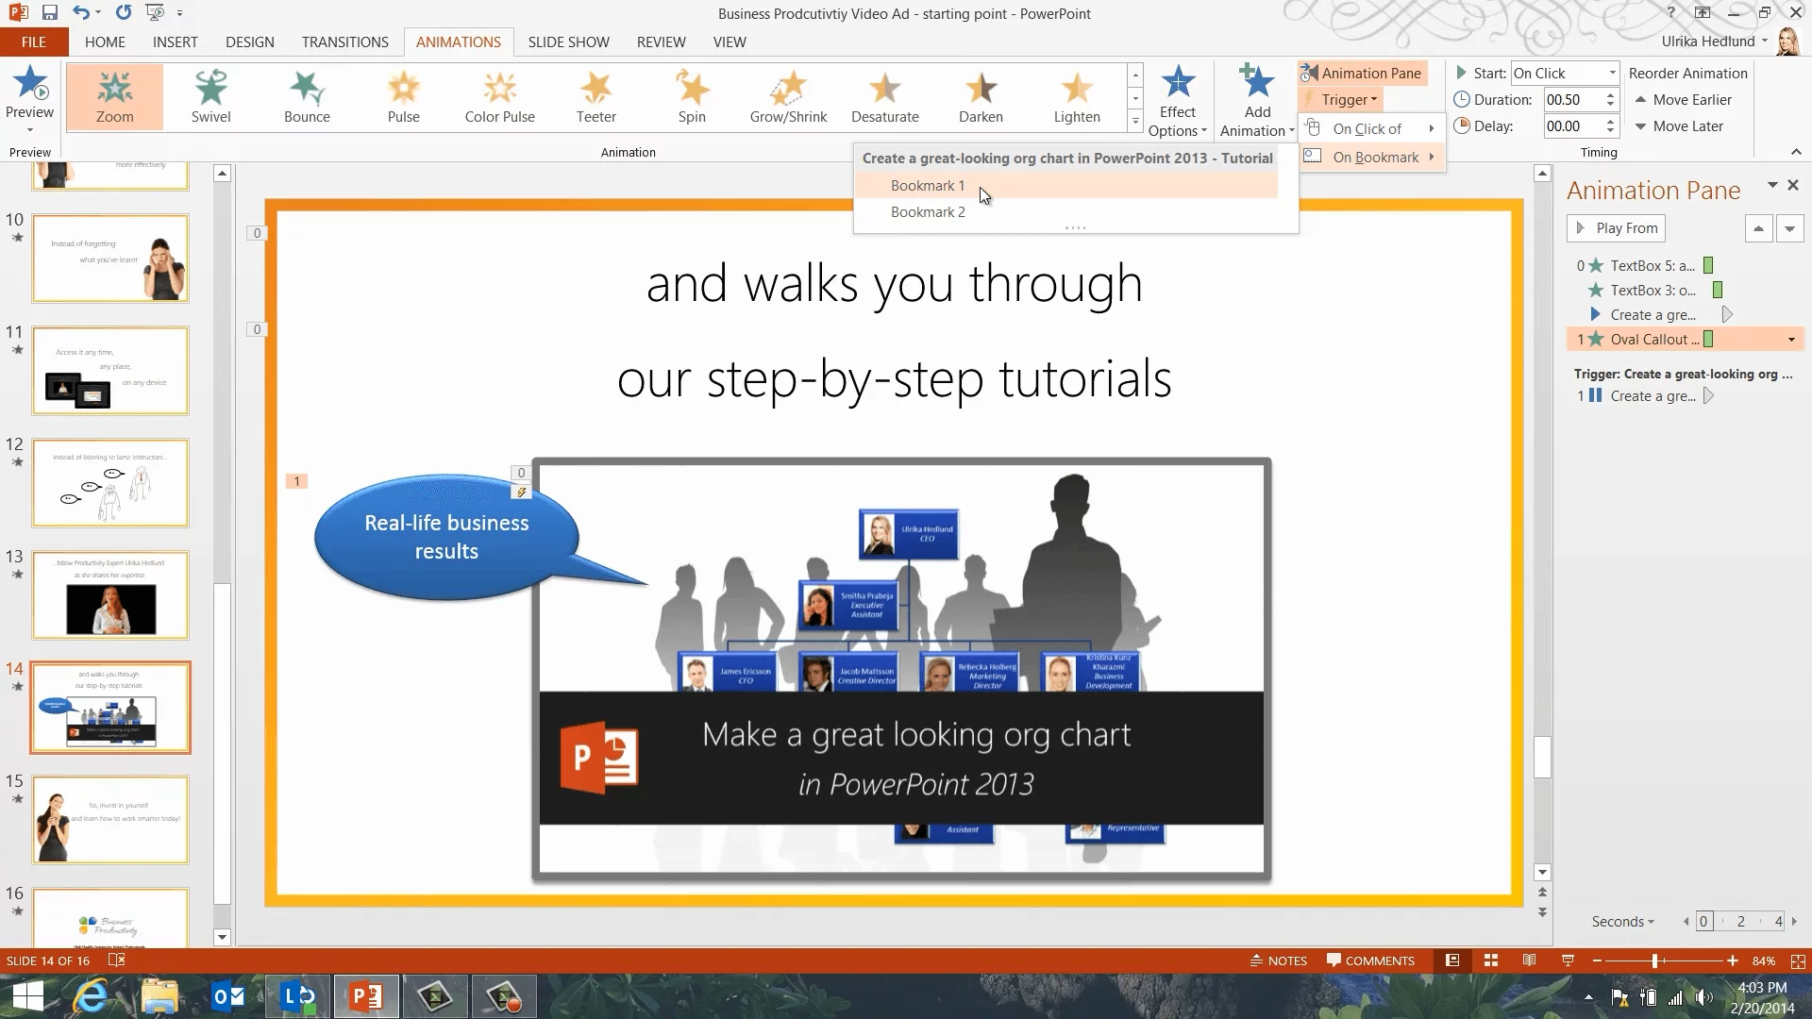Viewport: 1812px width, 1019px height.
Task: Choose Bookmark 2 from the trigger menu
Action: pos(928,212)
